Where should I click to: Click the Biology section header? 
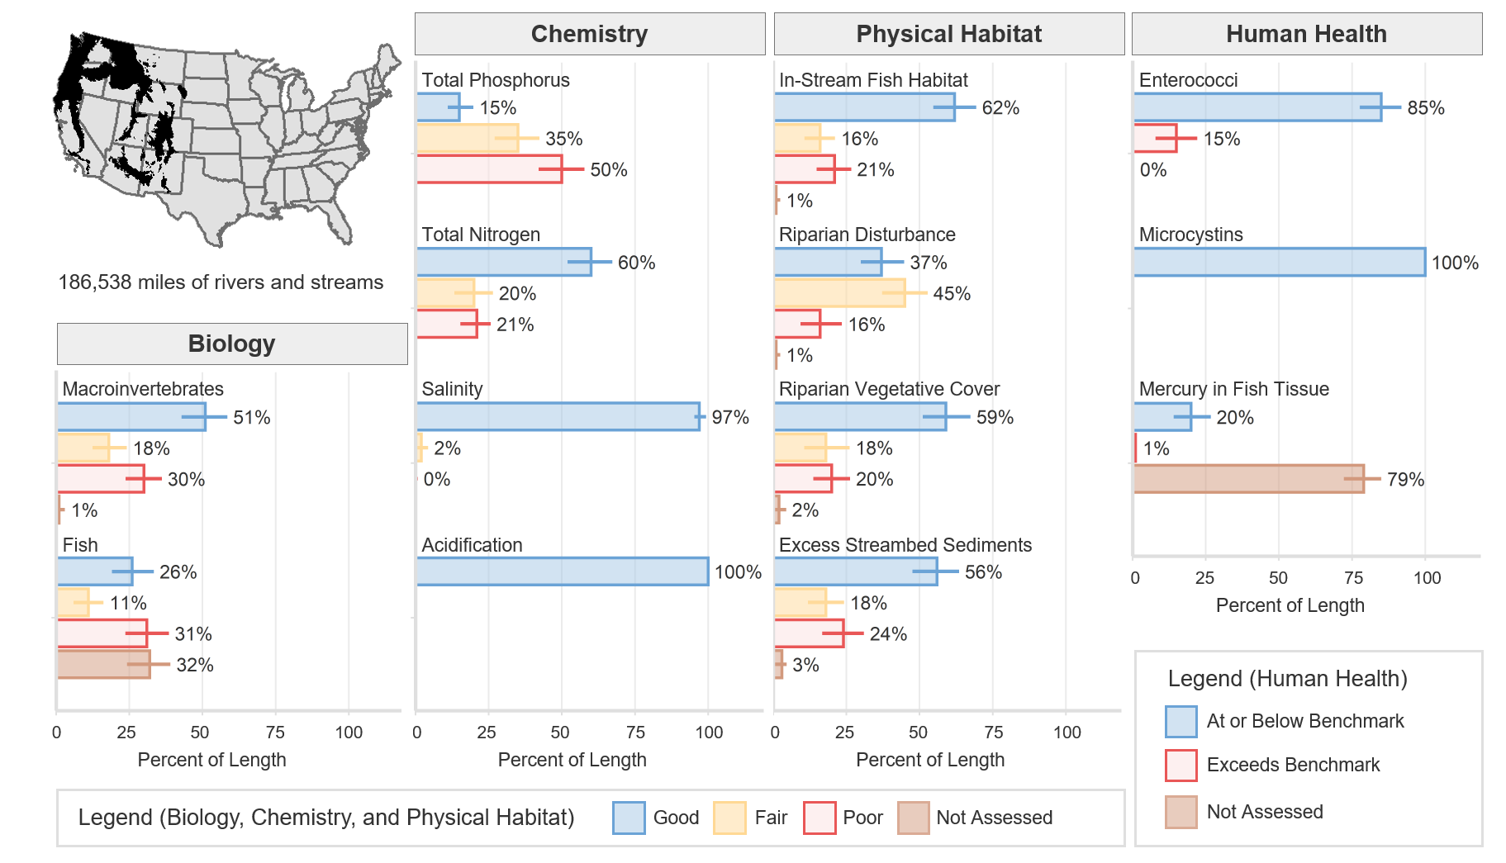tap(231, 344)
